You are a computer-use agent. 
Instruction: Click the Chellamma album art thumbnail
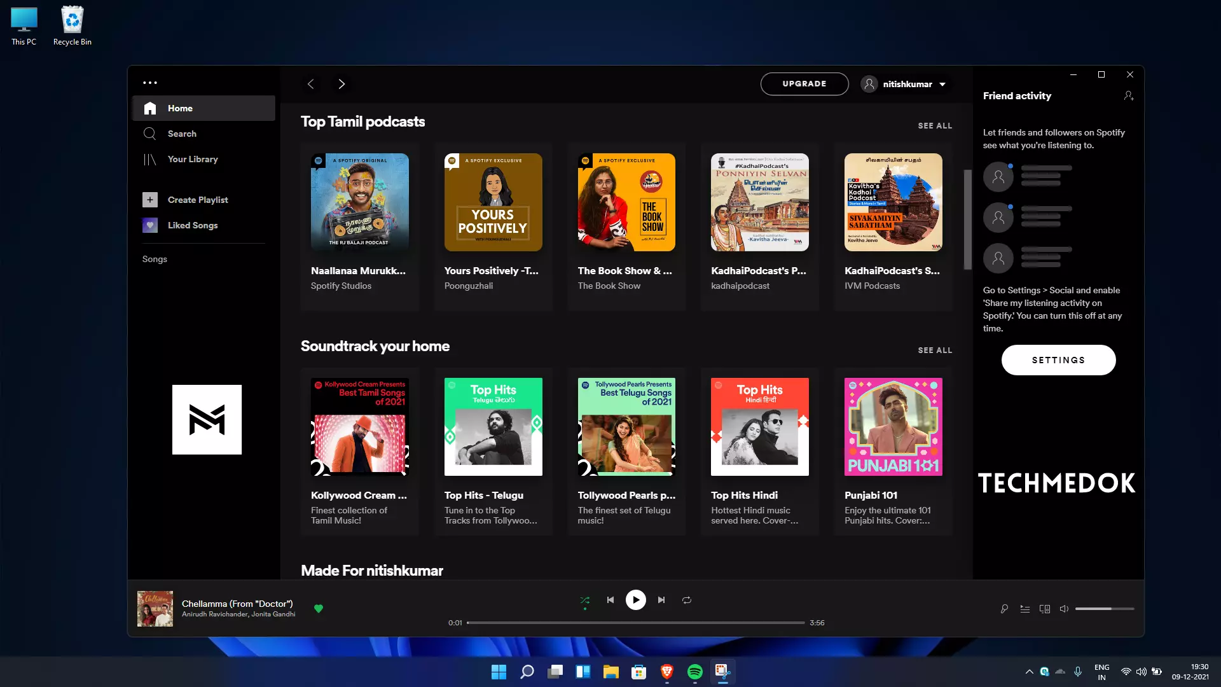click(x=155, y=609)
